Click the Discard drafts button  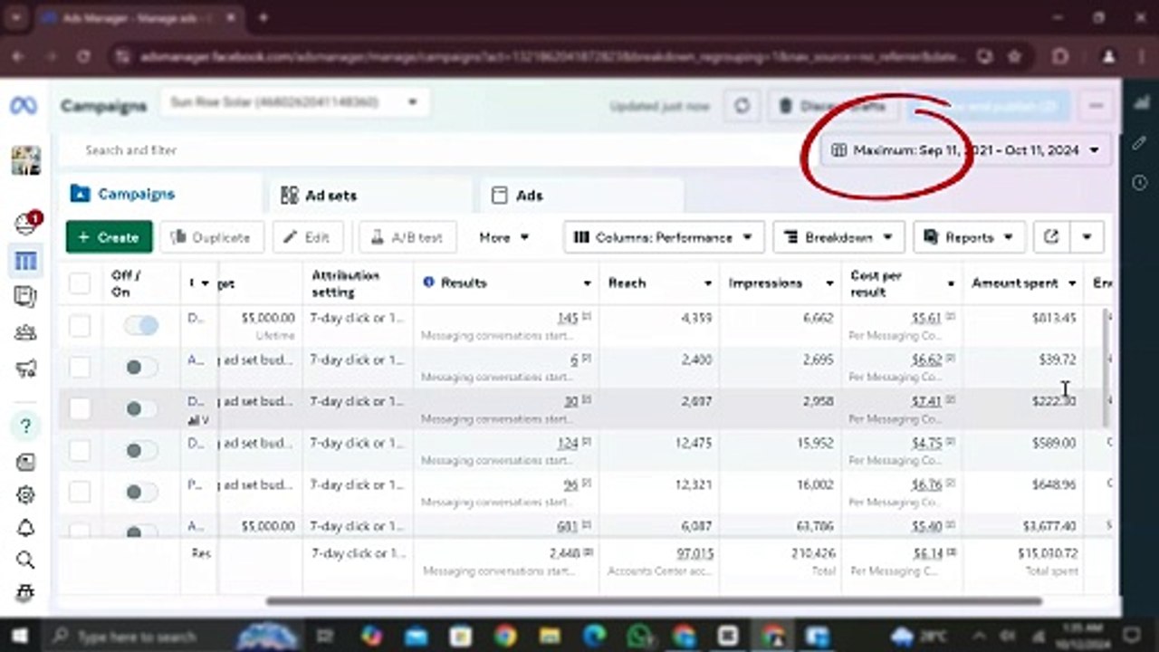[833, 106]
